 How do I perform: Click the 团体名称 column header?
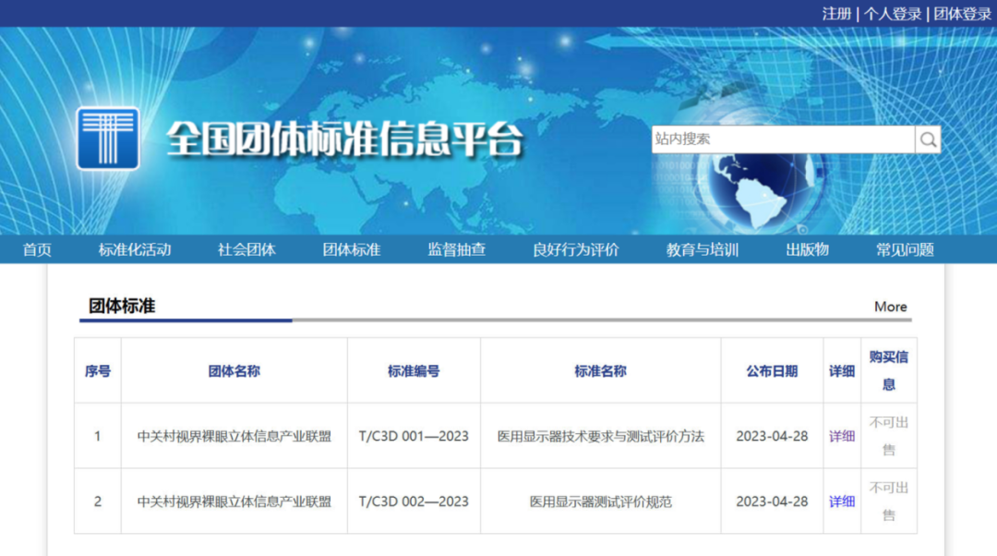coord(234,371)
